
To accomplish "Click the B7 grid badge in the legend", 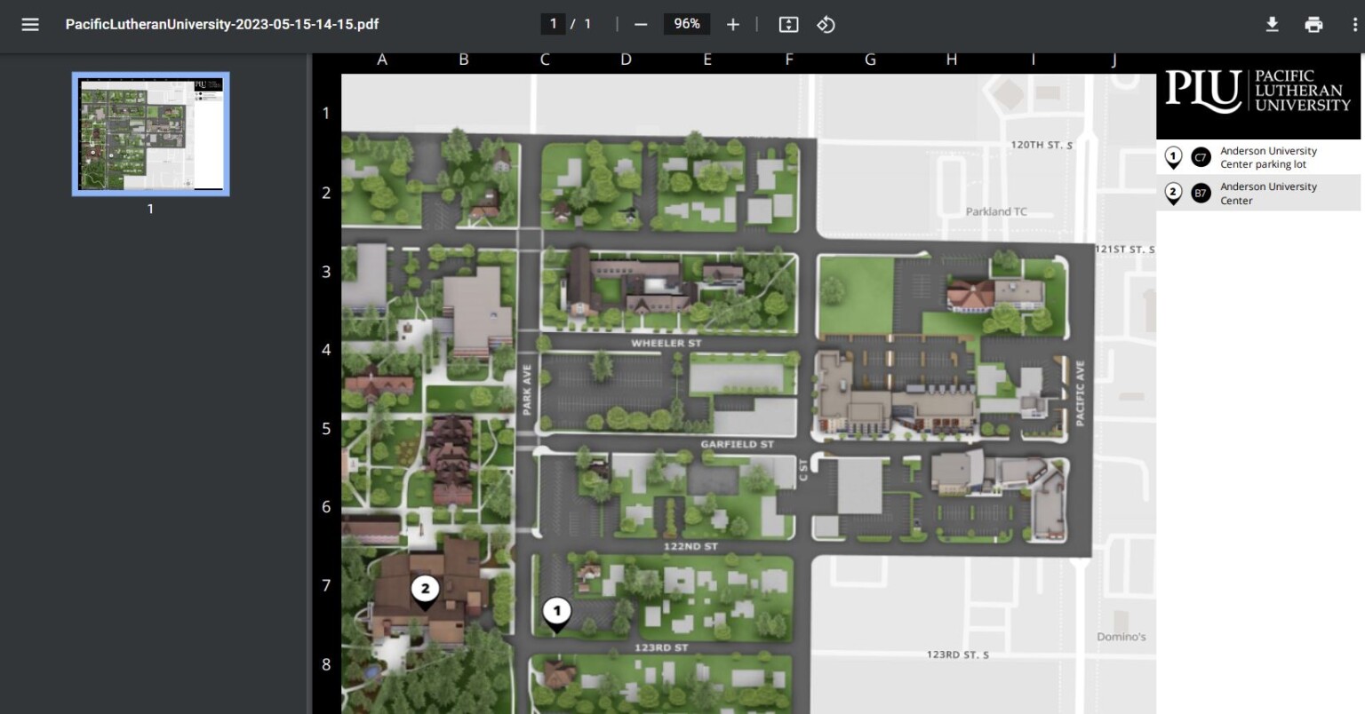I will pyautogui.click(x=1201, y=193).
